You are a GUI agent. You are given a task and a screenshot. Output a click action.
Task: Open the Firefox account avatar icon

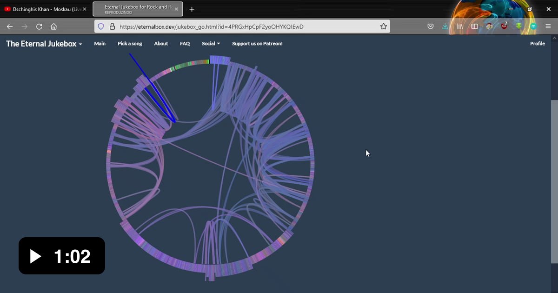[490, 26]
